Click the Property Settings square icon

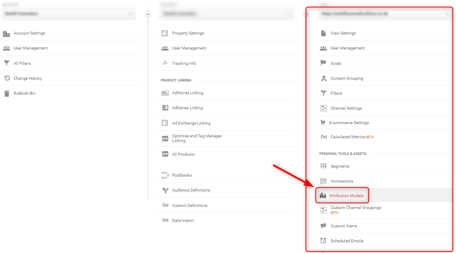click(x=165, y=33)
